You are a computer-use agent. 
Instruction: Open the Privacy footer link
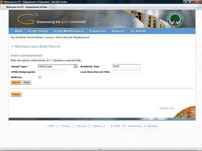coord(65,126)
